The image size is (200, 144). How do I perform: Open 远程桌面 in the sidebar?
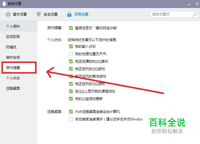tap(19, 88)
